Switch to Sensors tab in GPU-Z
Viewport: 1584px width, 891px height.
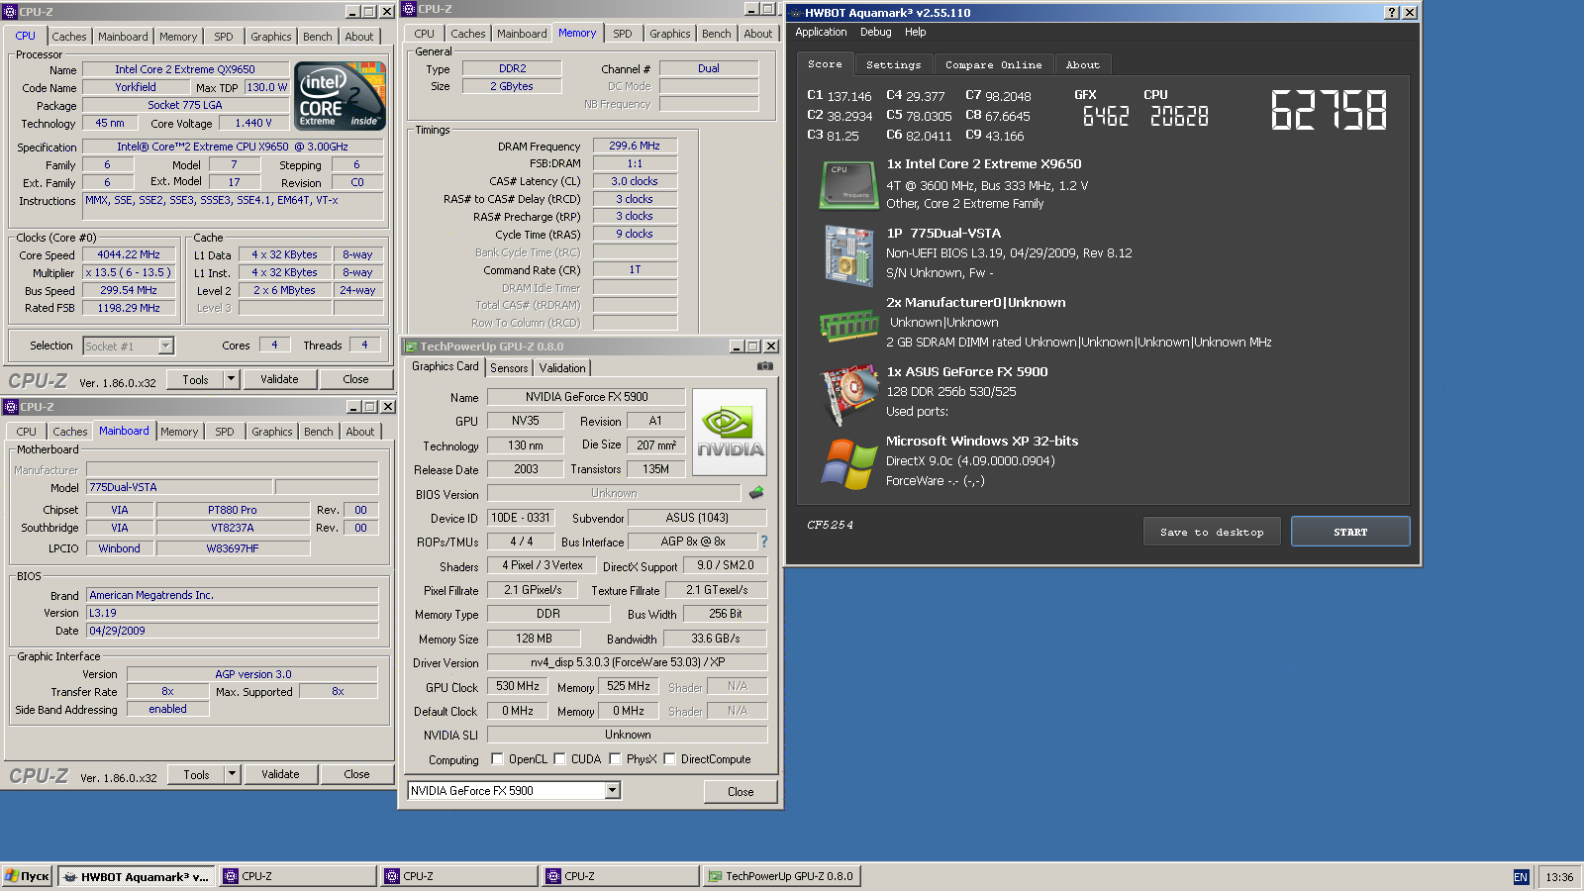[509, 368]
